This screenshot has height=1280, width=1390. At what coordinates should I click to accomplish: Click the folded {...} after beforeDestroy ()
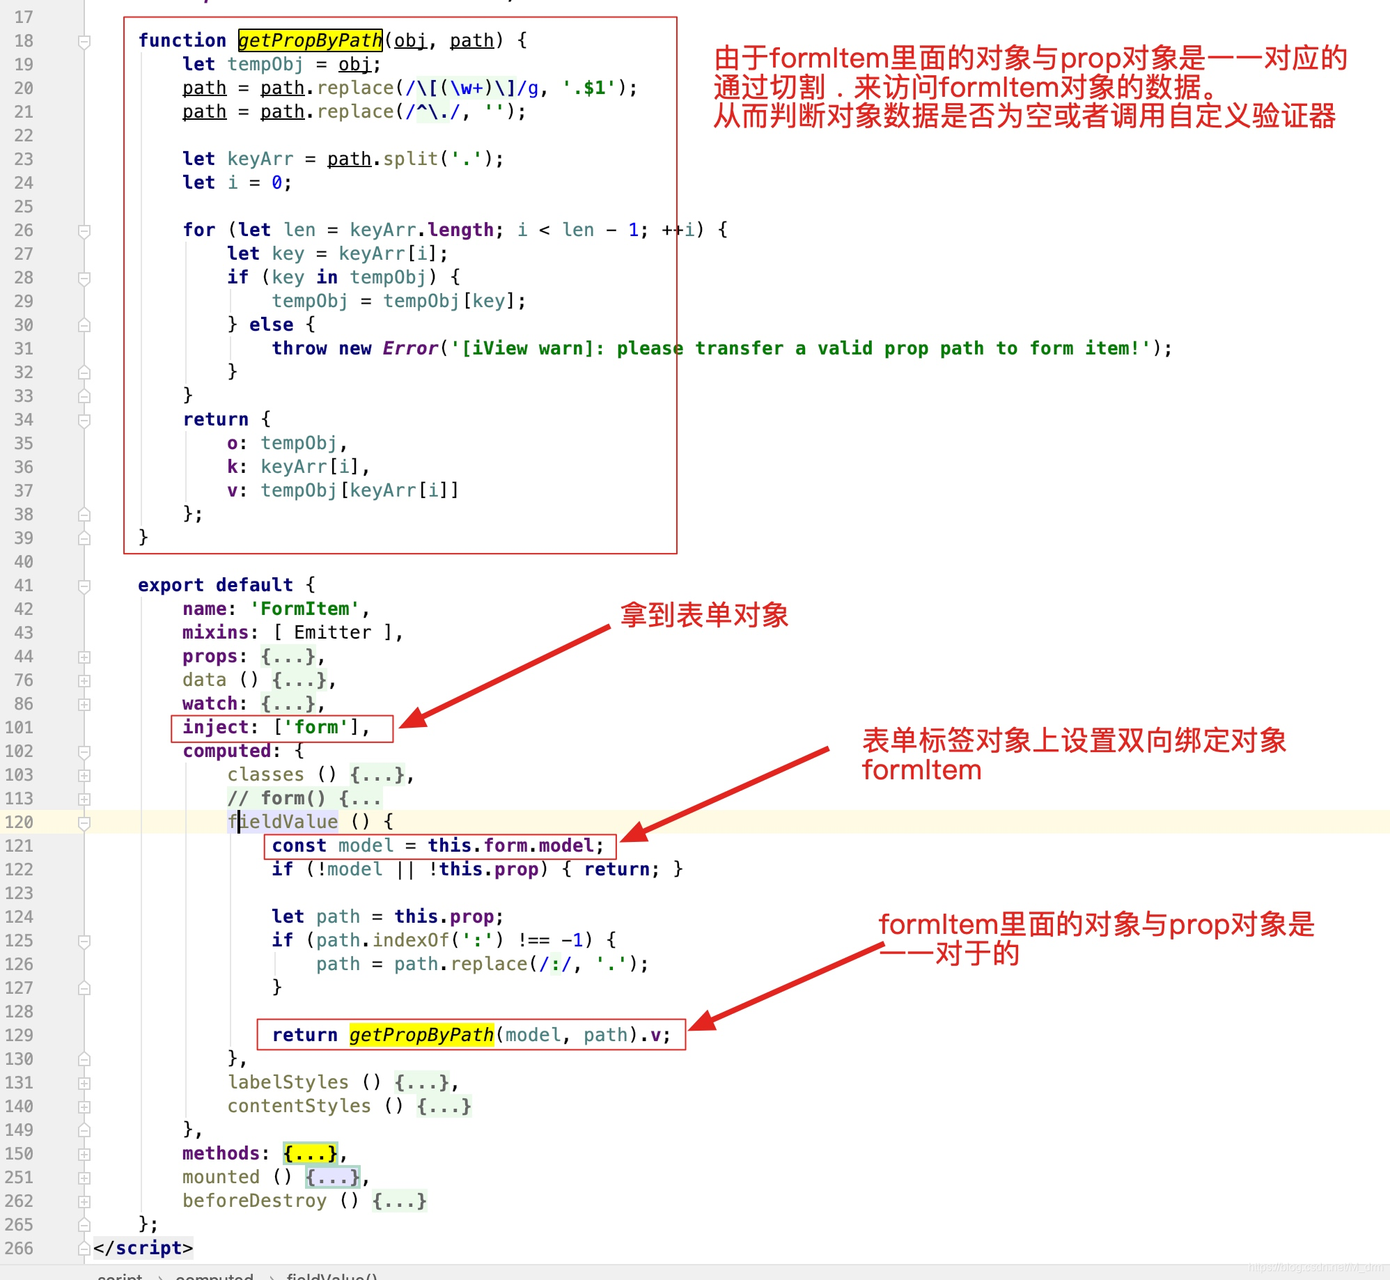(x=400, y=1201)
